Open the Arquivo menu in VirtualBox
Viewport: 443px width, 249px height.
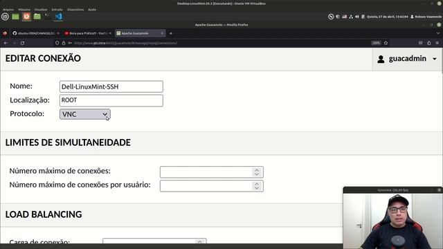point(8,10)
